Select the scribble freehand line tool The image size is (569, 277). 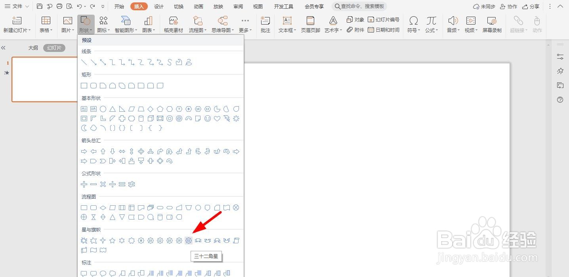coord(189,62)
